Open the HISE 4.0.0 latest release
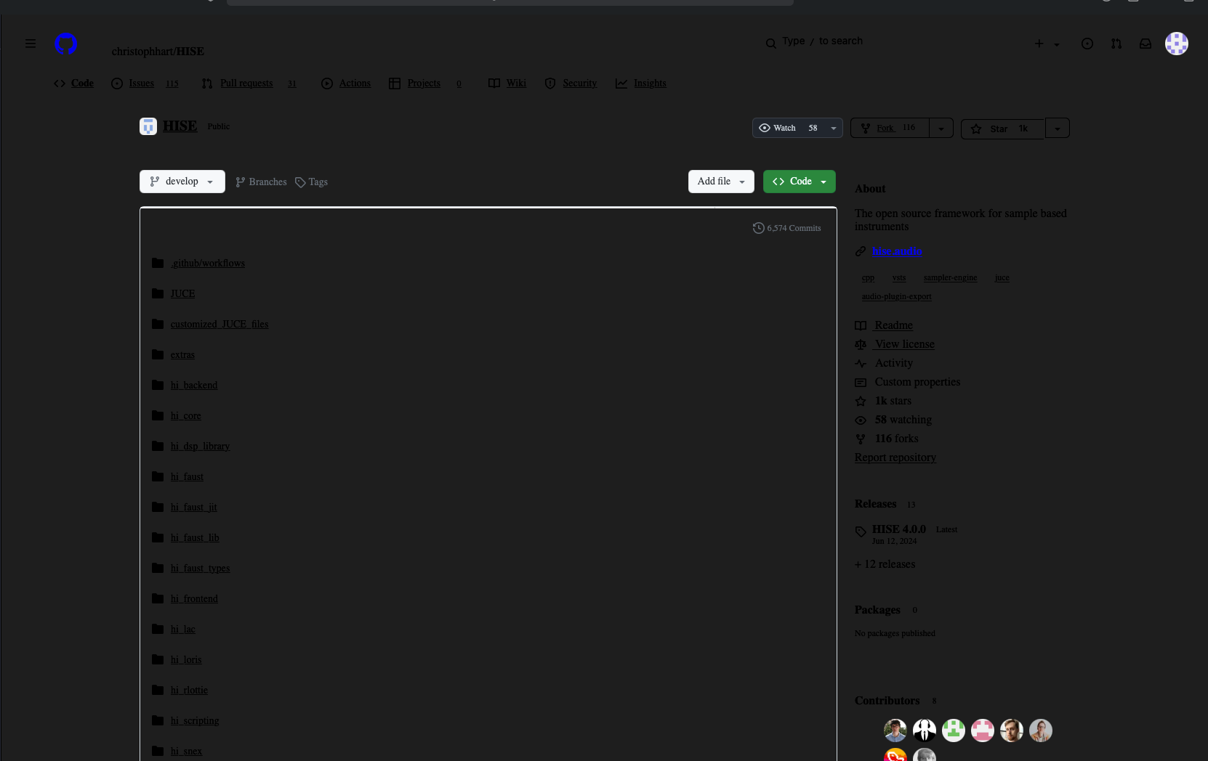1208x761 pixels. coord(899,529)
